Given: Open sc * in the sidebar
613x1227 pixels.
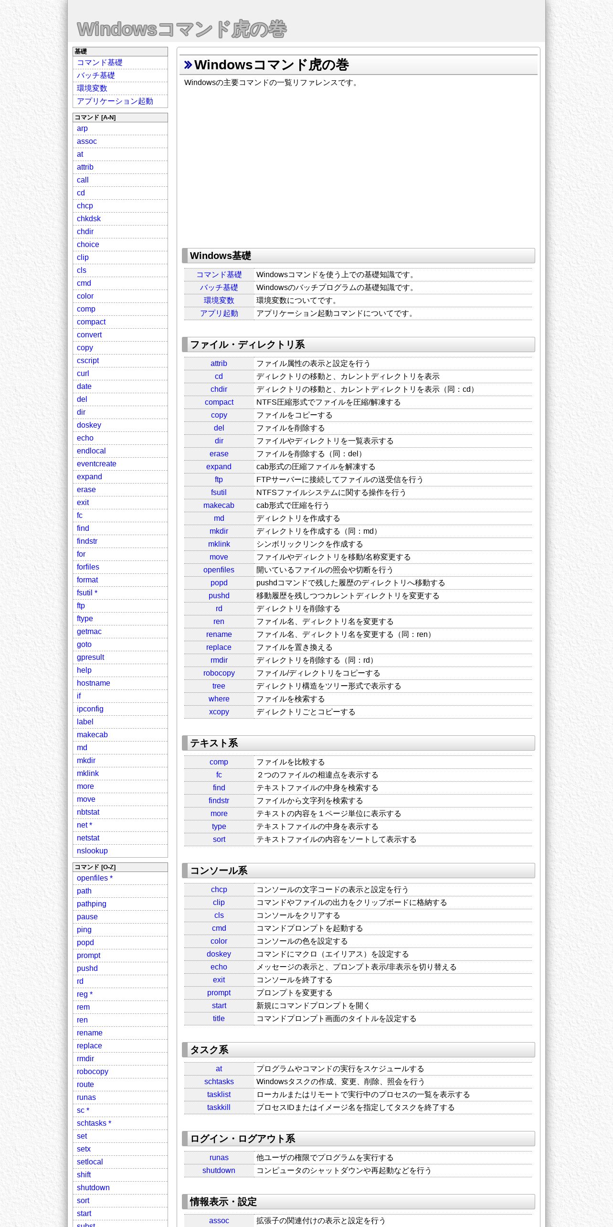Looking at the screenshot, I should pyautogui.click(x=83, y=1110).
